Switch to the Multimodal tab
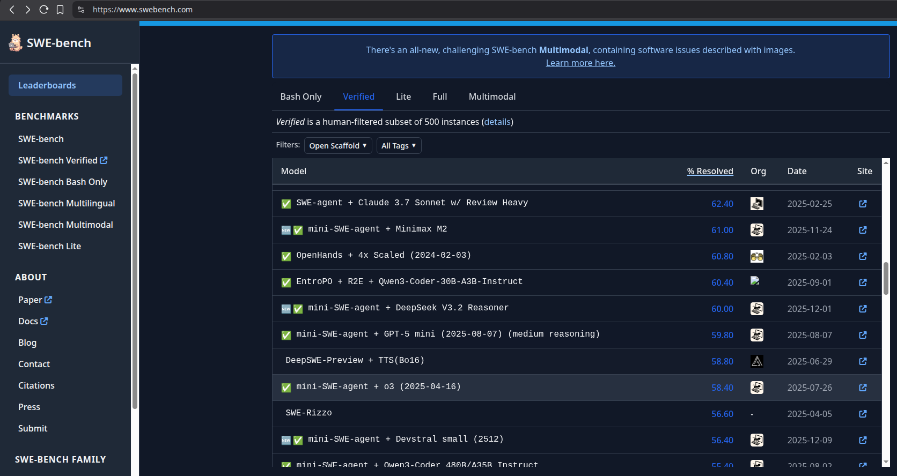This screenshot has width=897, height=476. (492, 96)
